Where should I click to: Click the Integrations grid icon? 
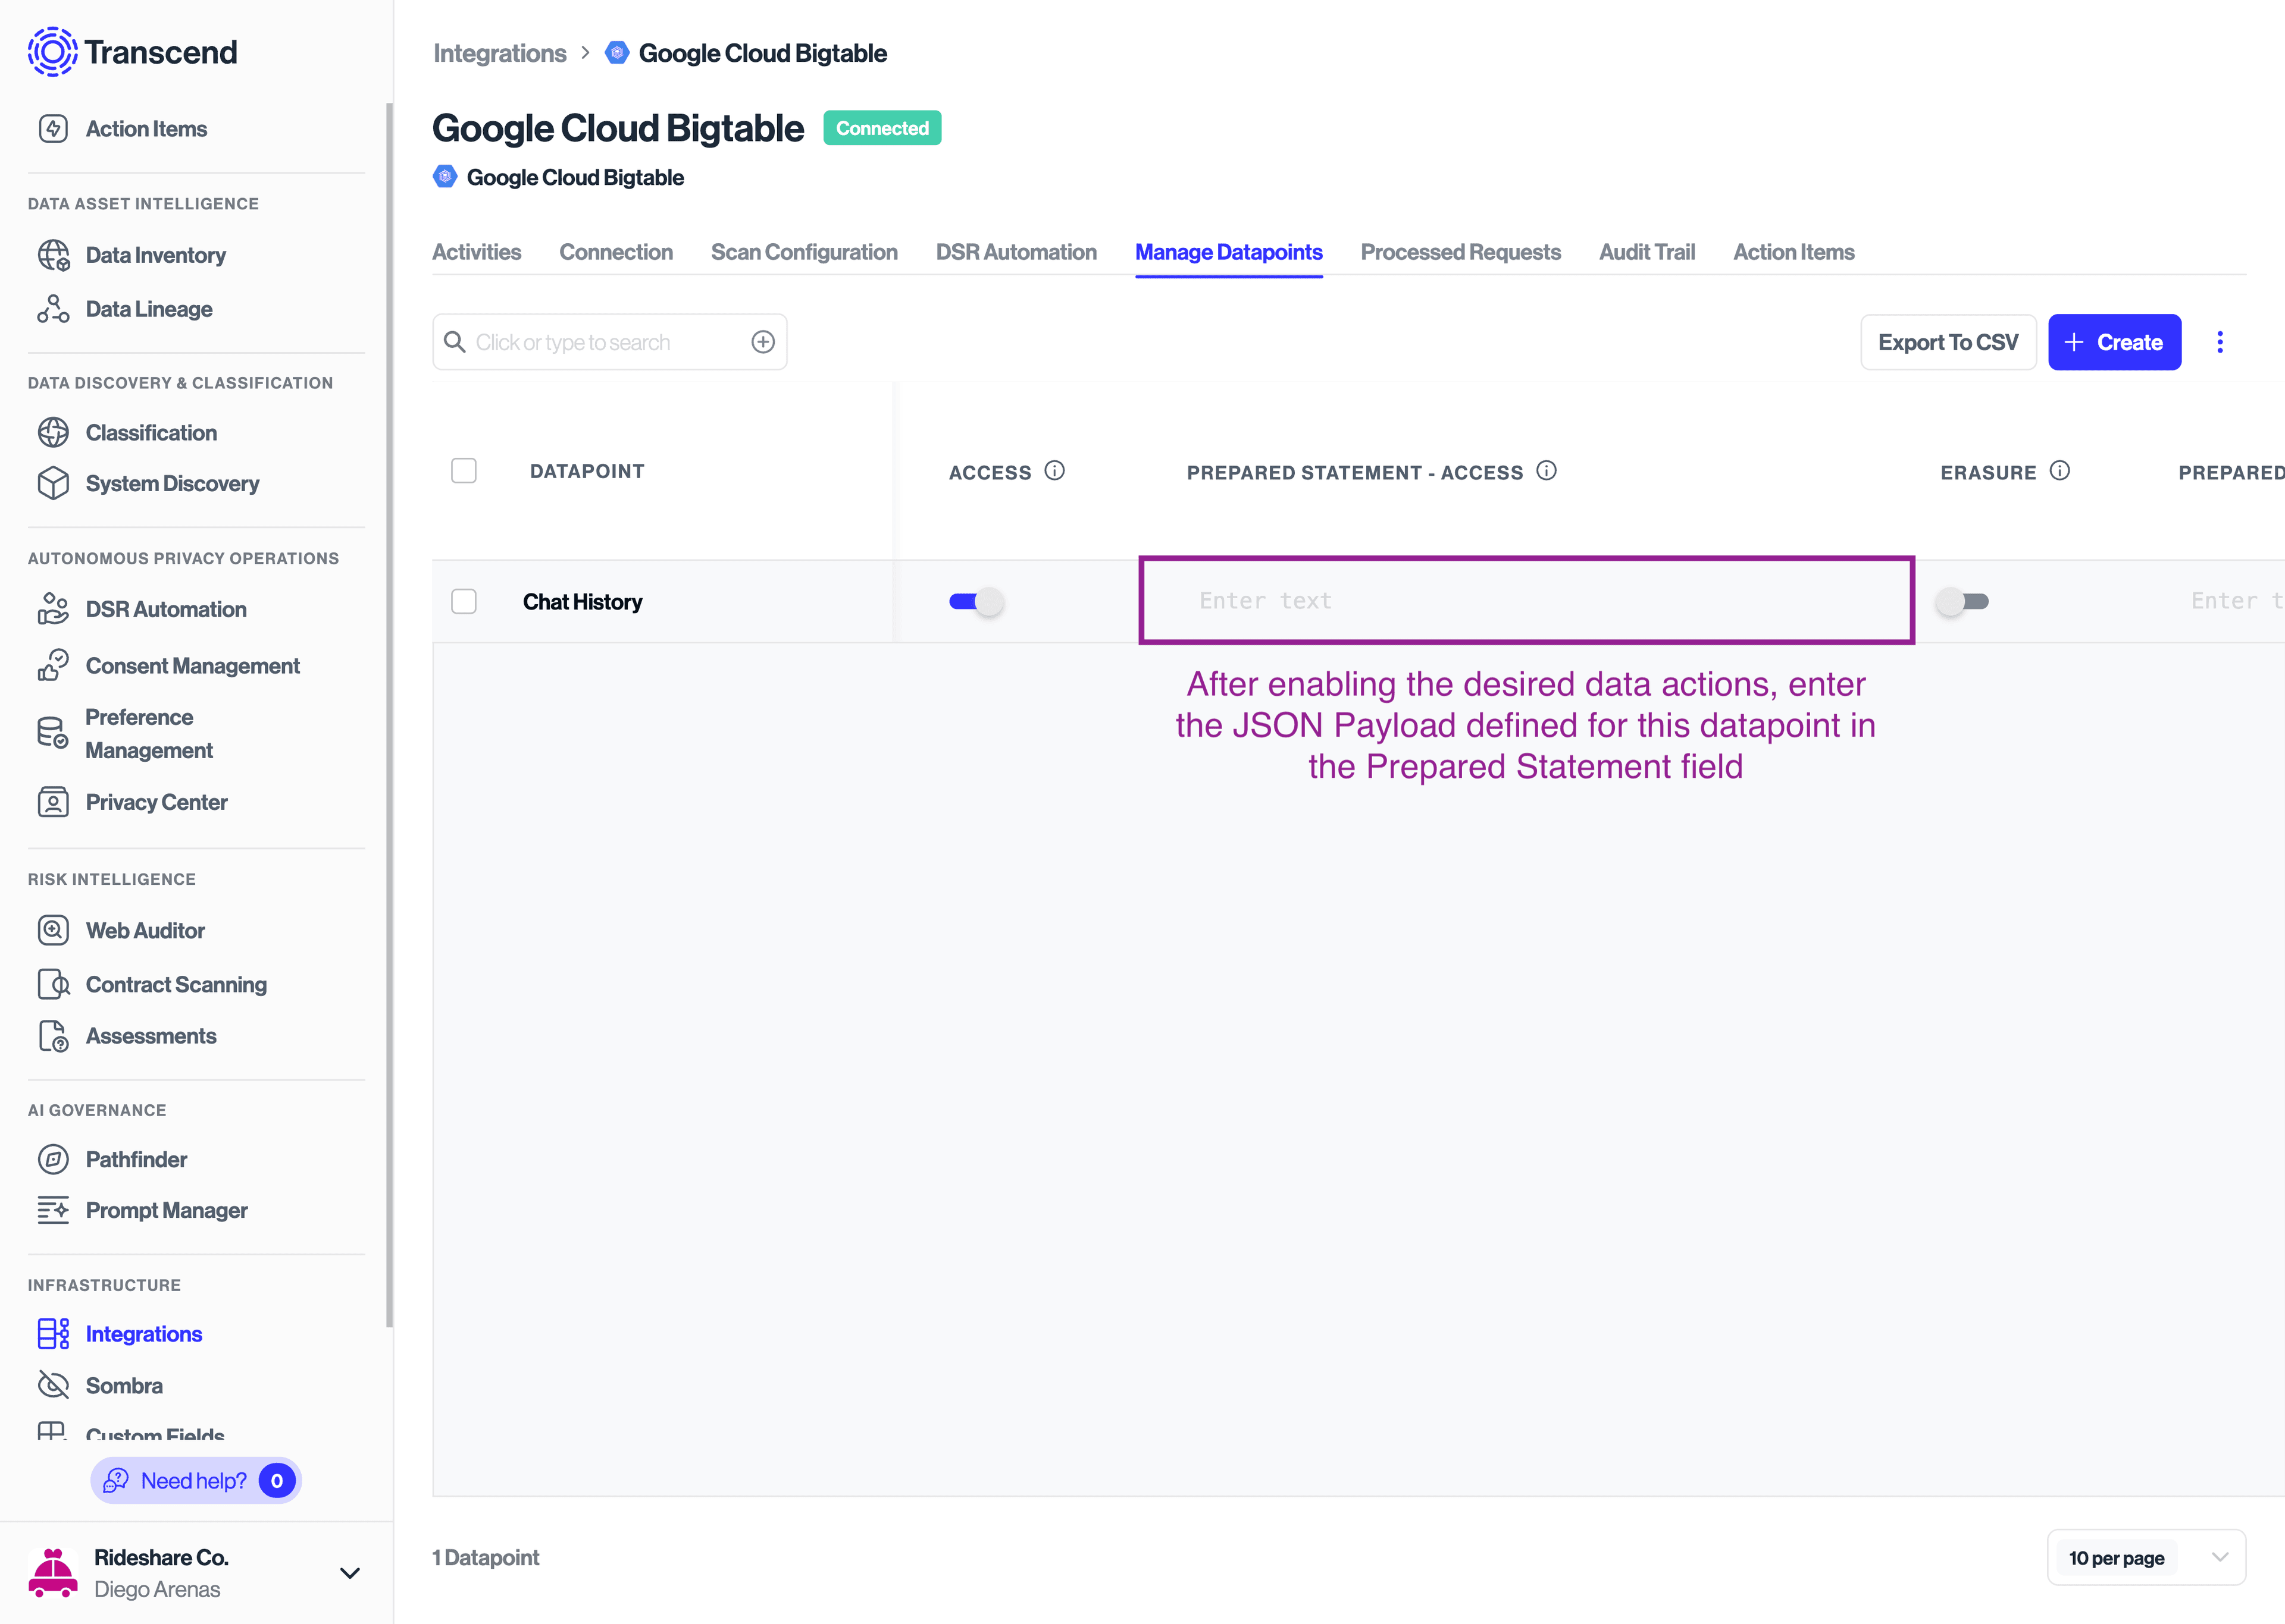tap(53, 1334)
